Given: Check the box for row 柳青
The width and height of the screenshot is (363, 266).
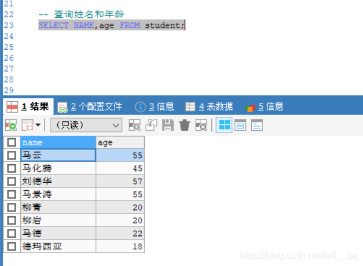Looking at the screenshot, I should pos(12,207).
